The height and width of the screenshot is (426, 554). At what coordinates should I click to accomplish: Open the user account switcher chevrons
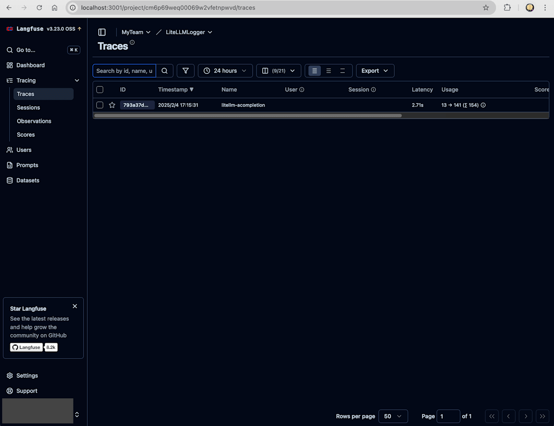pos(77,414)
